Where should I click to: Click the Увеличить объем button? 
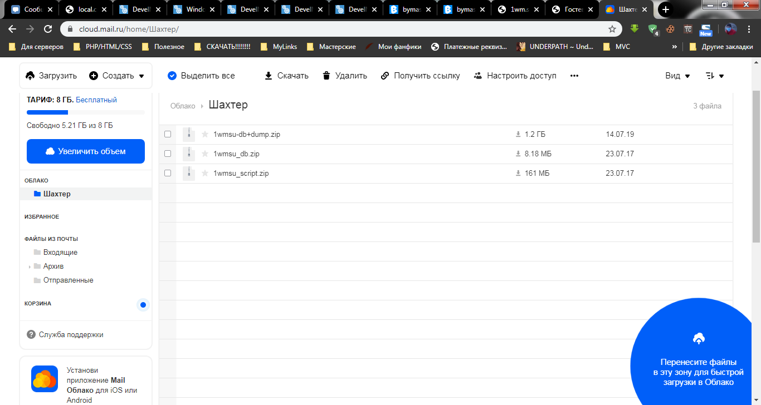pos(86,151)
